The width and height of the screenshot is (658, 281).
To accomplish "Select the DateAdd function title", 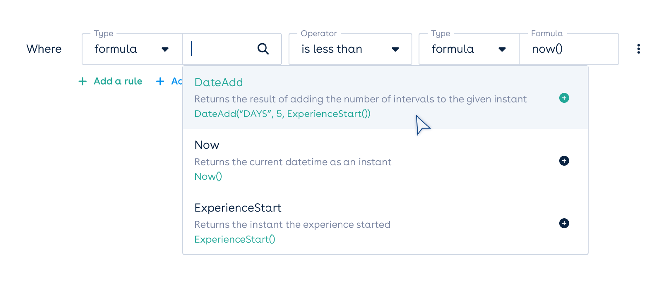I will pyautogui.click(x=219, y=82).
